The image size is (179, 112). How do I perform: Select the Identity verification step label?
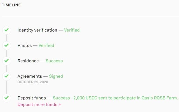pos(37,30)
